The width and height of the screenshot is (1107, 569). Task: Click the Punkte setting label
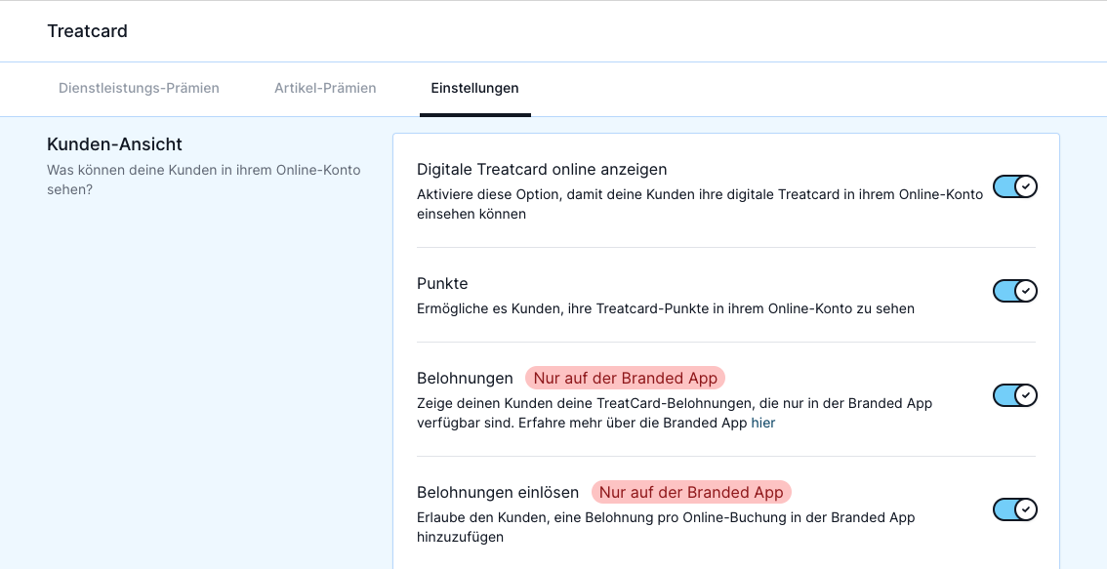[x=442, y=283]
